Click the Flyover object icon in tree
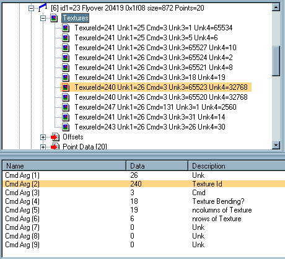 43,7
